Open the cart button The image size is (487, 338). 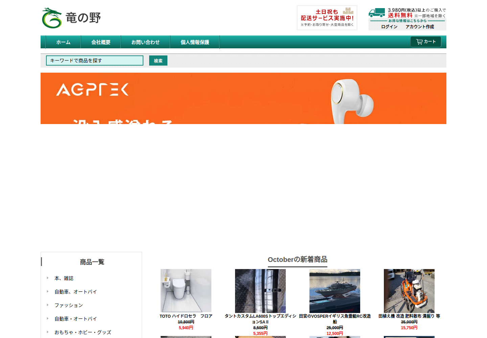(x=426, y=42)
